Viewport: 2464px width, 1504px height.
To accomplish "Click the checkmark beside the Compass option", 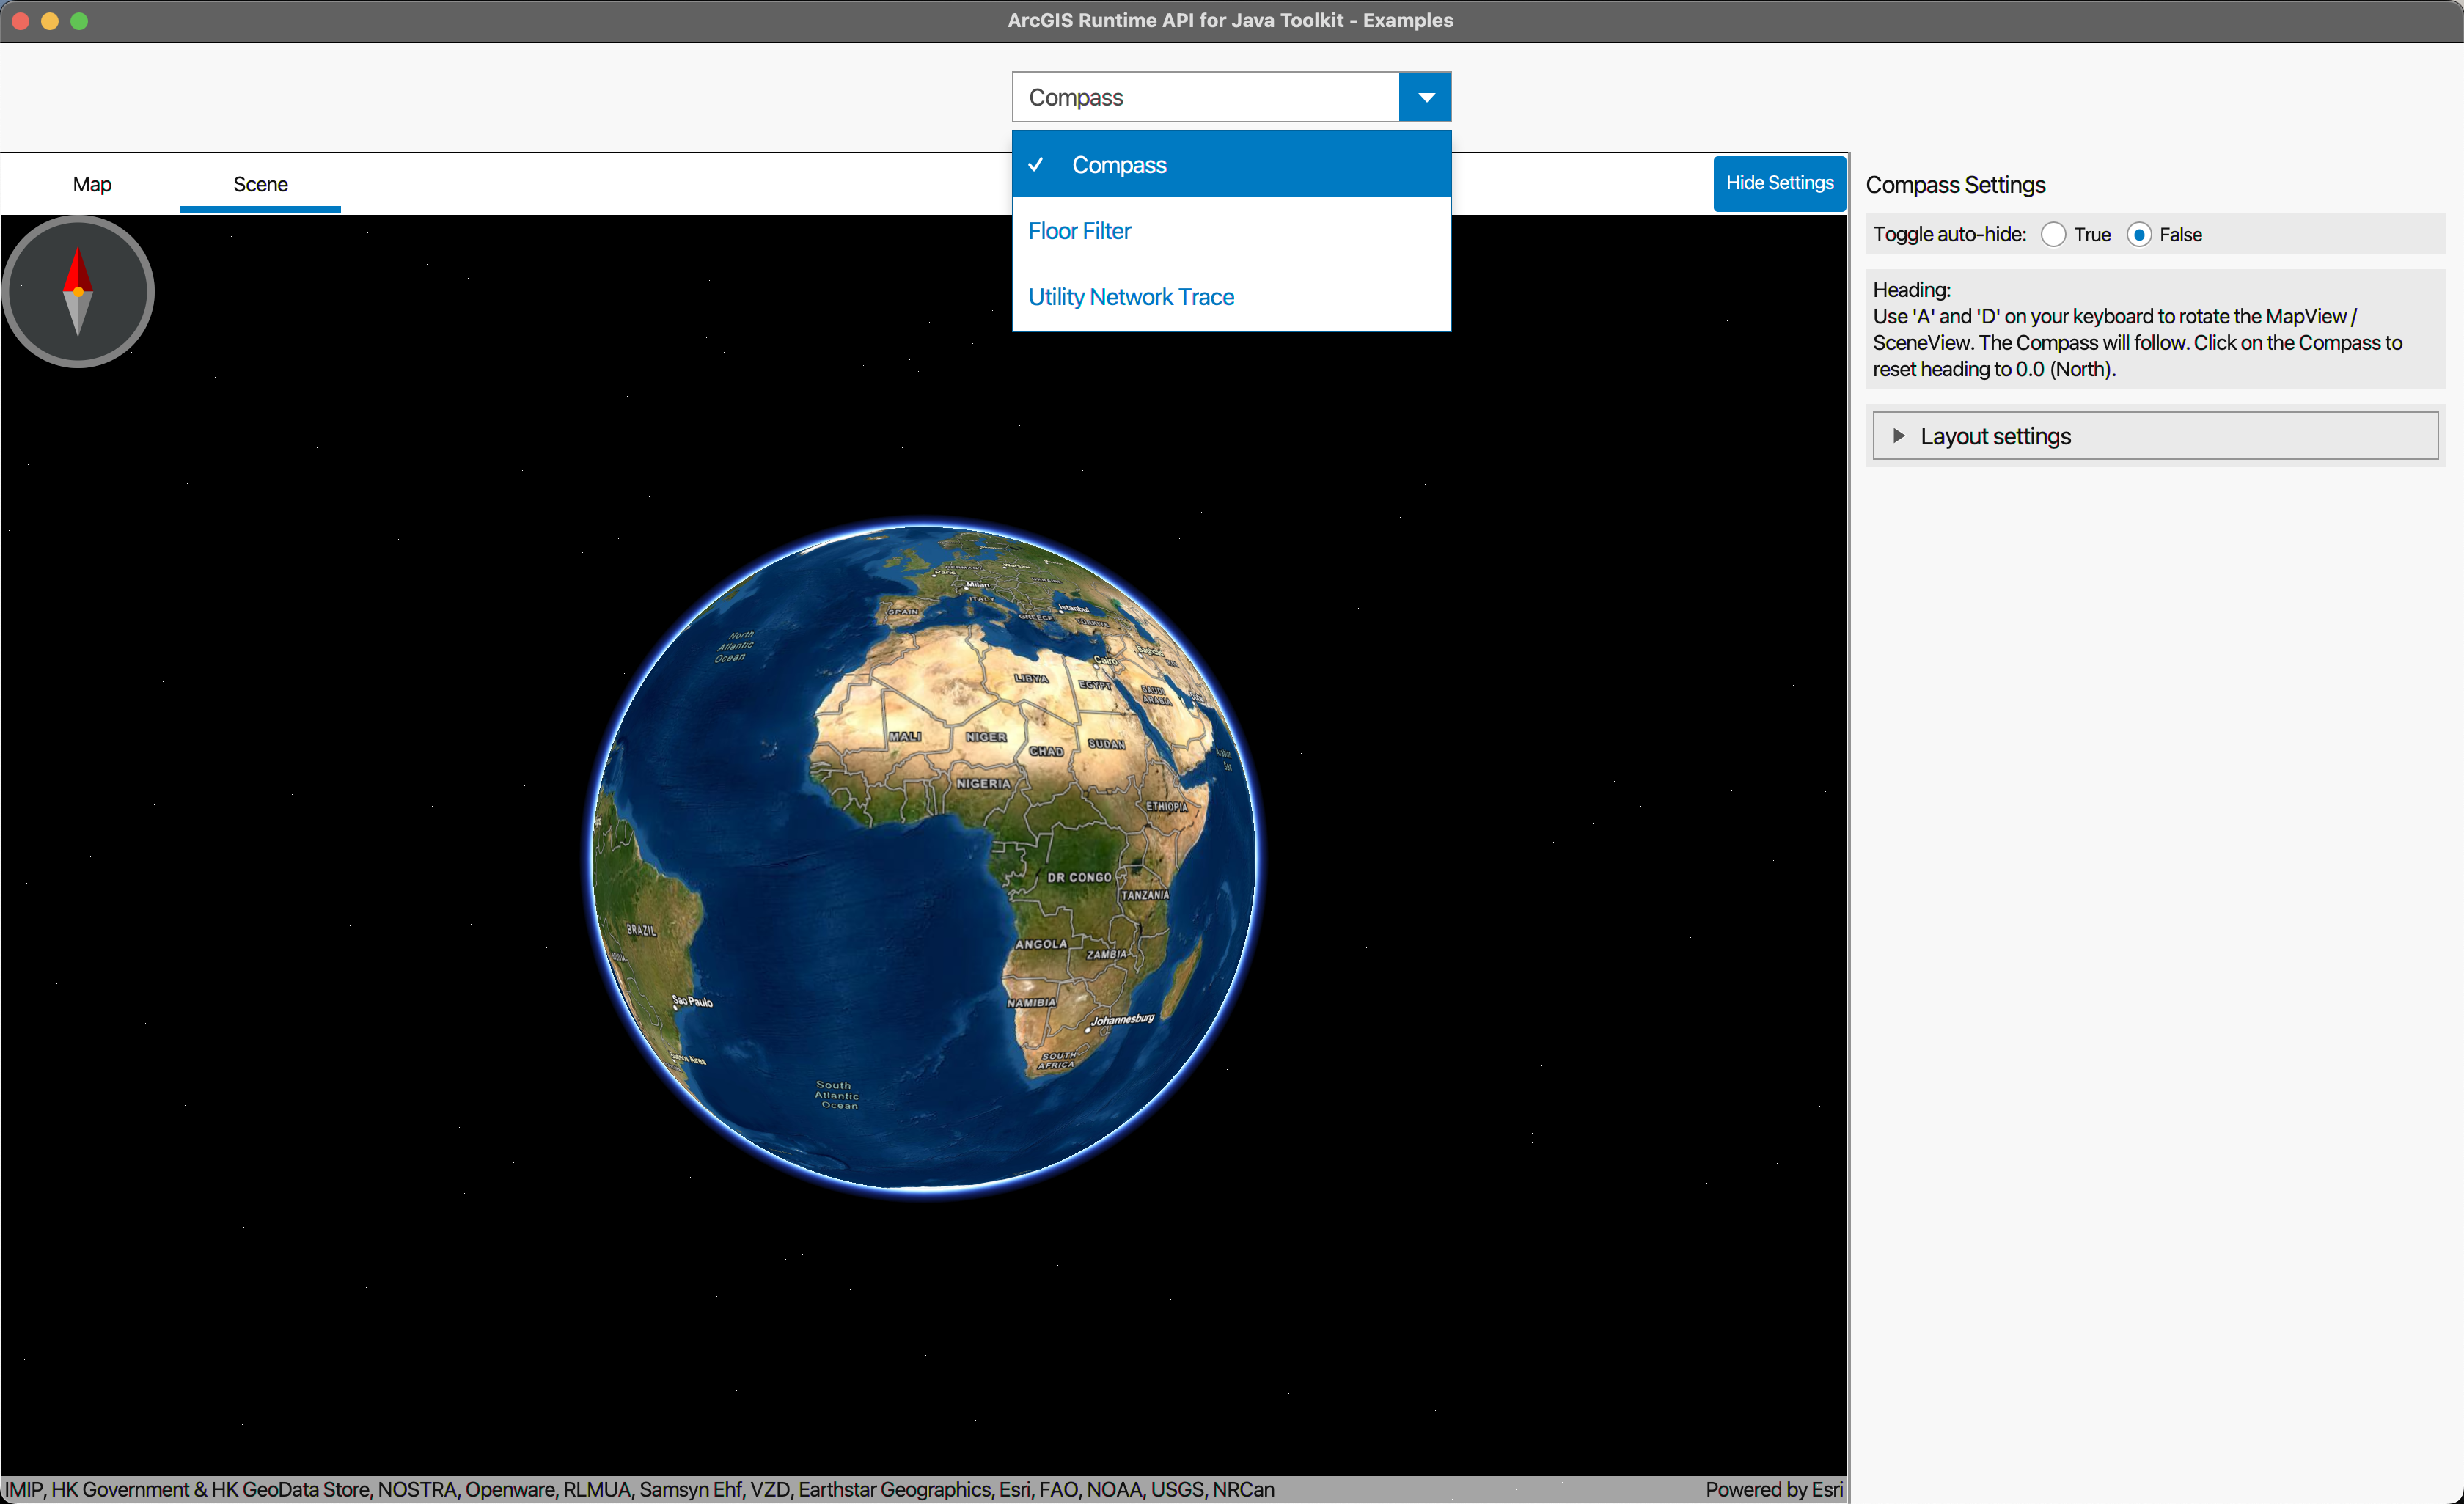I will pos(1036,164).
